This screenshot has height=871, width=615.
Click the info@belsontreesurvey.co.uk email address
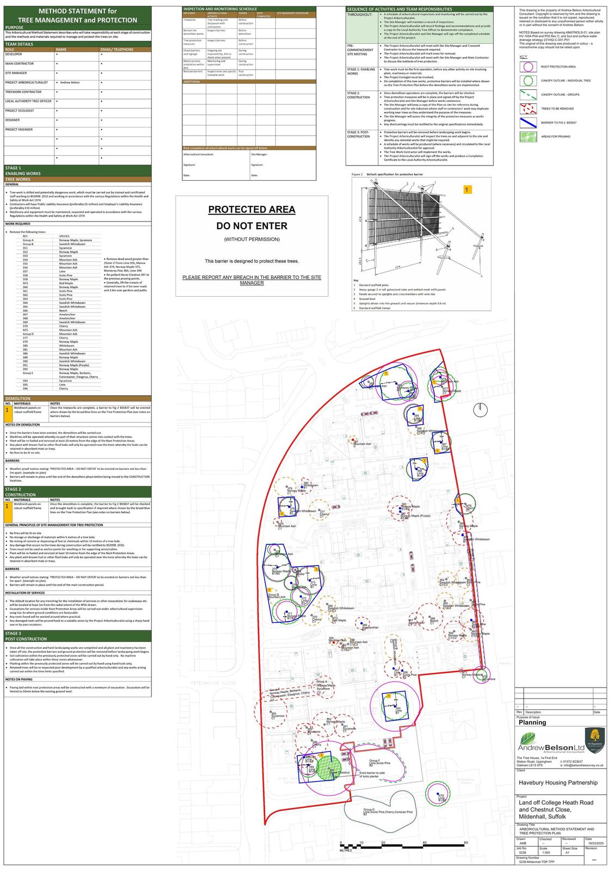(x=582, y=765)
